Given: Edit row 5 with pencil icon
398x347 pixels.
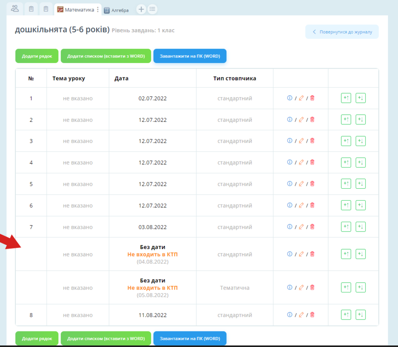Looking at the screenshot, I should coord(301,184).
